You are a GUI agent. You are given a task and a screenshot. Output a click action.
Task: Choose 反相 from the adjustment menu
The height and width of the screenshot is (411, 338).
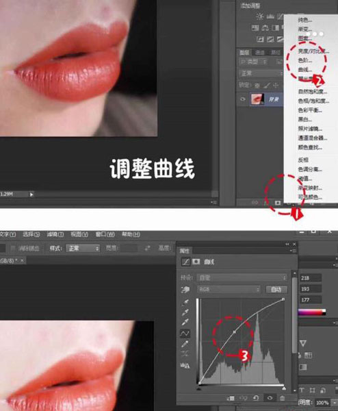tap(303, 160)
